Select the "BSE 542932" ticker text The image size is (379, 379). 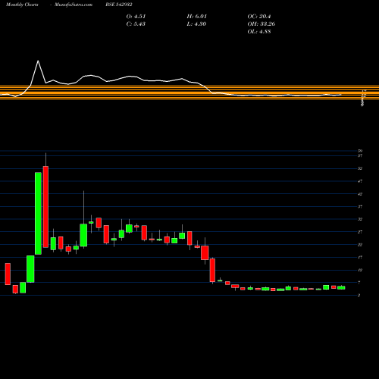pyautogui.click(x=119, y=5)
